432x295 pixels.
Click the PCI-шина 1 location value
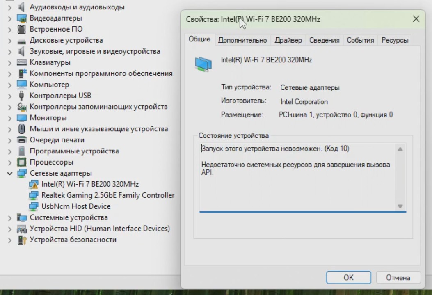point(336,115)
